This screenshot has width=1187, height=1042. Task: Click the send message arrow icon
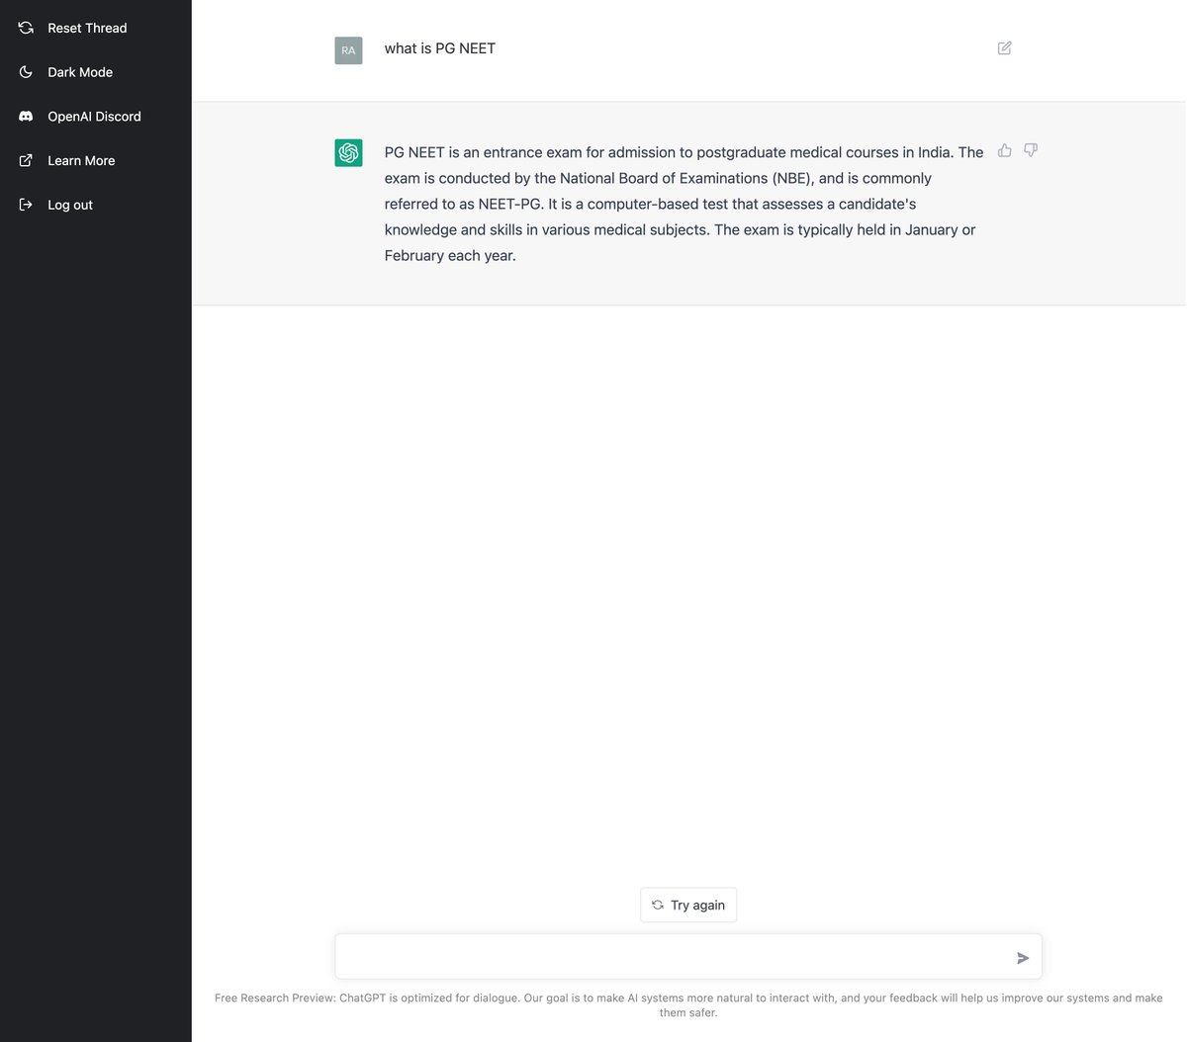click(1023, 958)
